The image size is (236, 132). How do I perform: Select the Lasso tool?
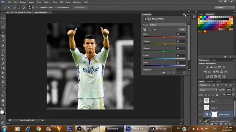(x=3, y=27)
